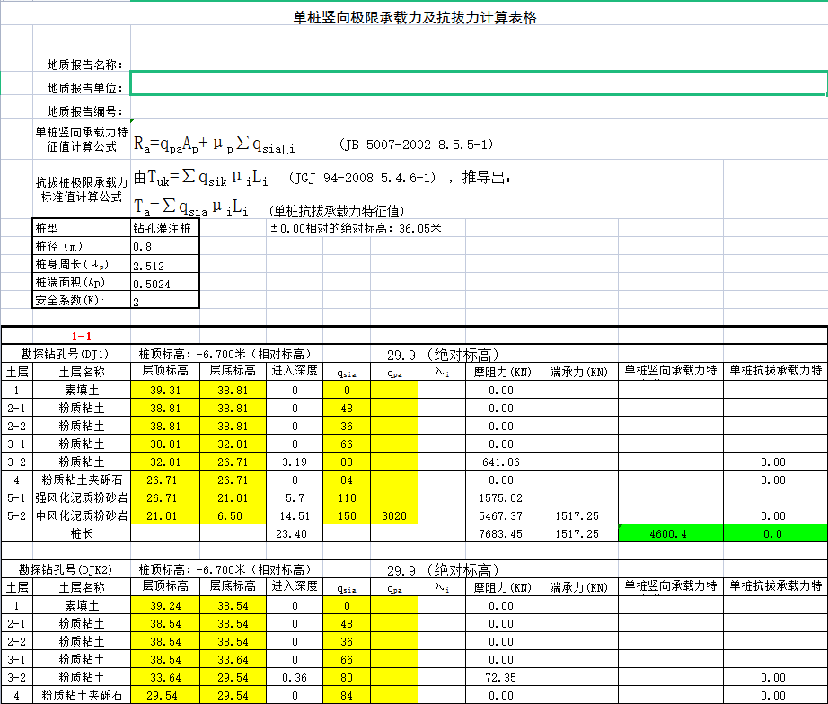The width and height of the screenshot is (828, 704).
Task: Click the green cell 4600.4
Action: (671, 533)
